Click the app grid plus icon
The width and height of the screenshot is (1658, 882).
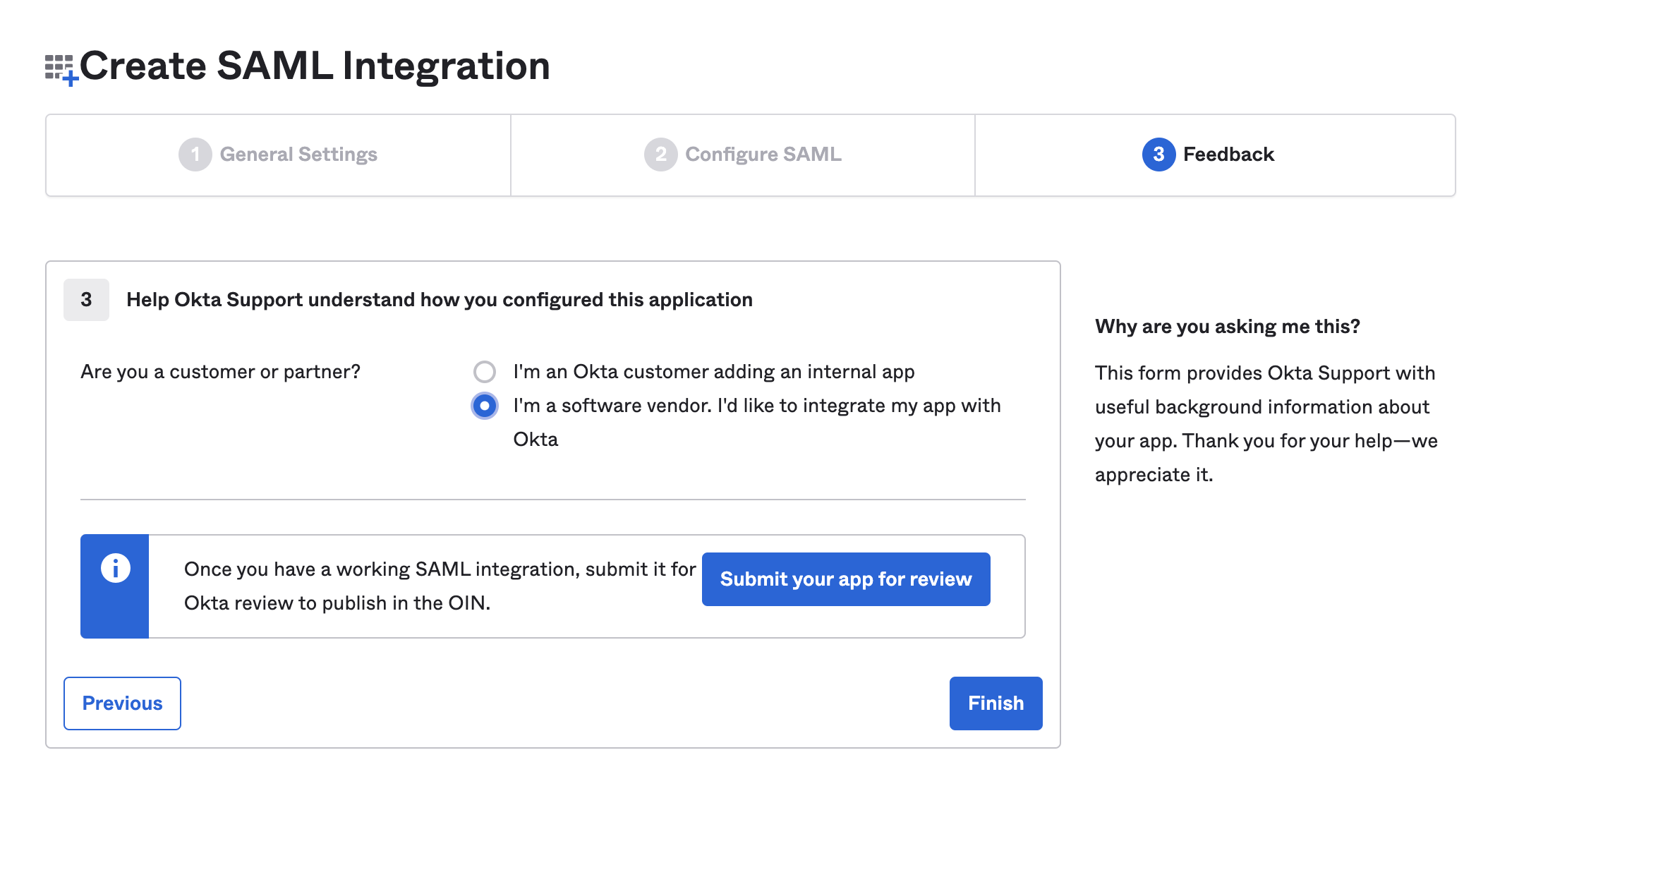point(61,69)
